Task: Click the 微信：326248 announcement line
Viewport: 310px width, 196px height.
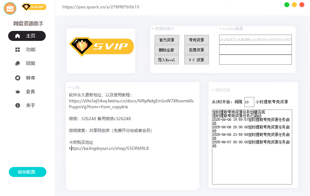Action: [x=100, y=119]
